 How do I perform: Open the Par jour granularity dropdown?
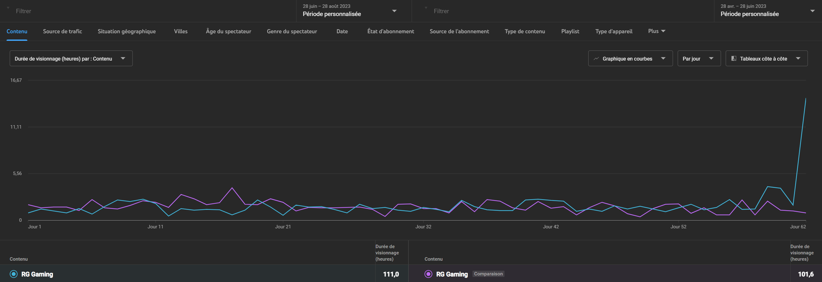(699, 58)
